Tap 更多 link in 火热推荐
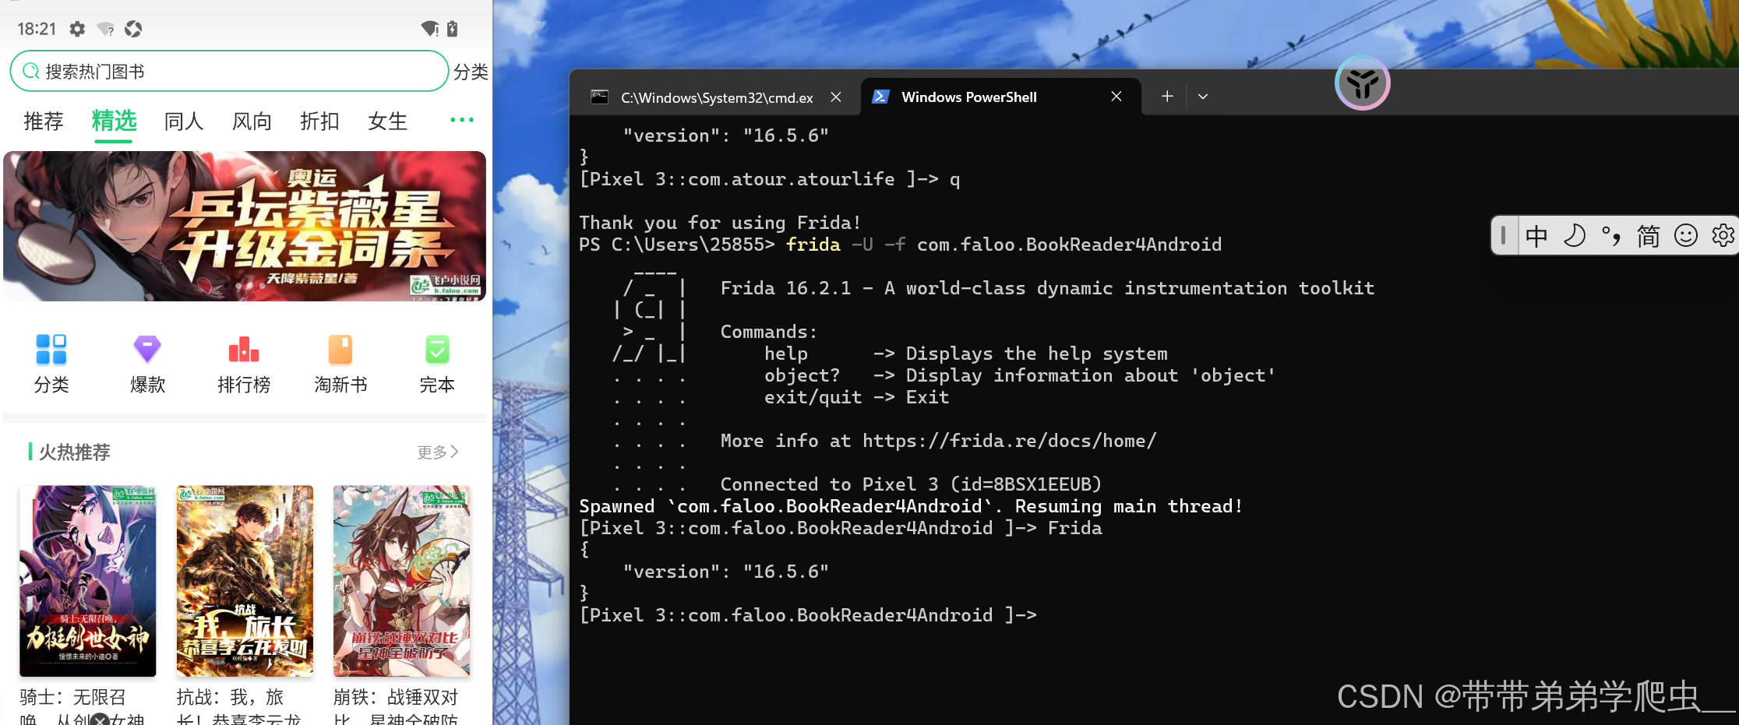Screen dimensions: 1739x725 click(438, 452)
